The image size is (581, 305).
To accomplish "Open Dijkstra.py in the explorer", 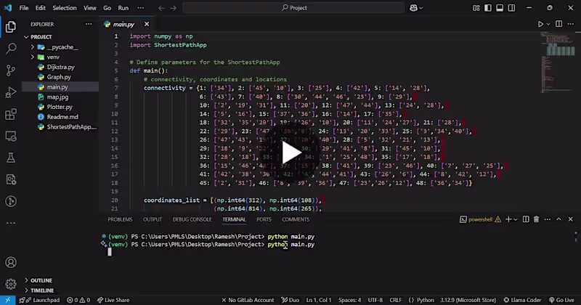I will click(60, 67).
